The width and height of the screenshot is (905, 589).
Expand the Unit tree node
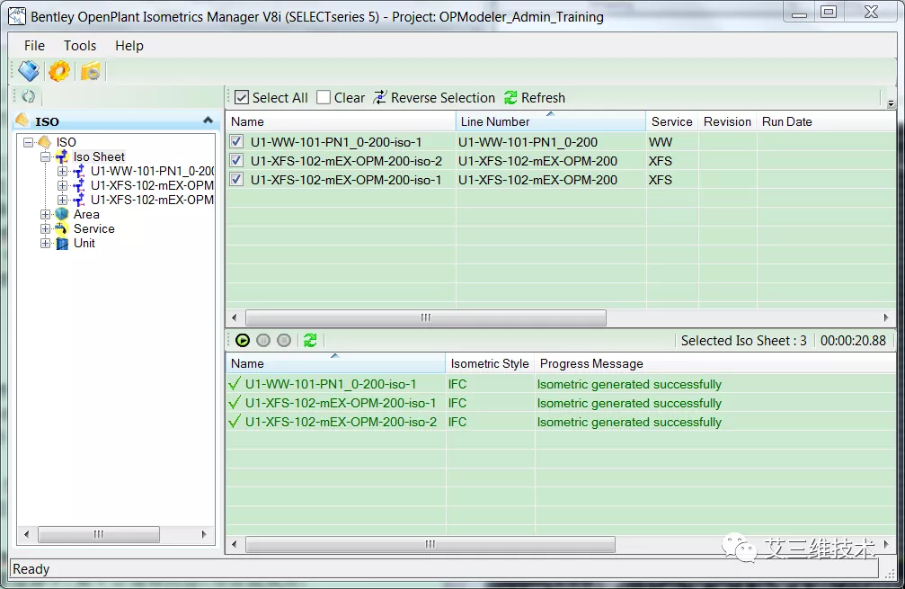point(46,244)
